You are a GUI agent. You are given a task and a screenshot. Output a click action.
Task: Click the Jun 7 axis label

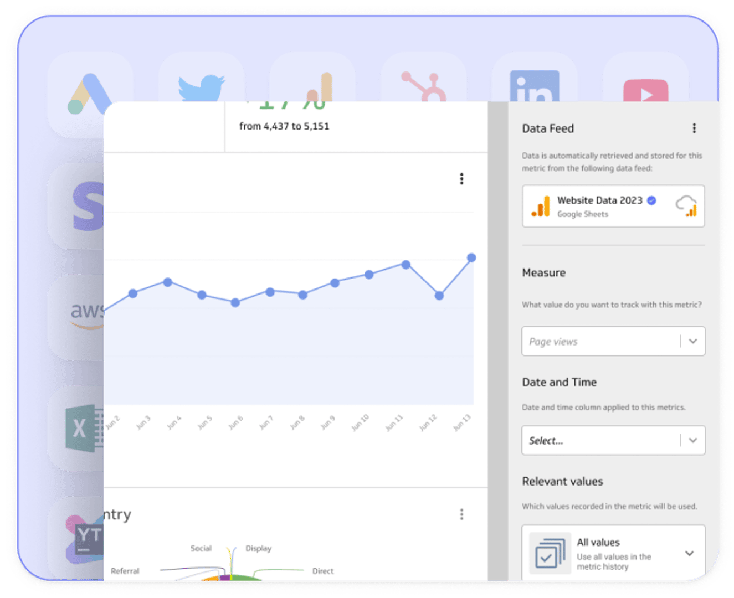click(266, 422)
